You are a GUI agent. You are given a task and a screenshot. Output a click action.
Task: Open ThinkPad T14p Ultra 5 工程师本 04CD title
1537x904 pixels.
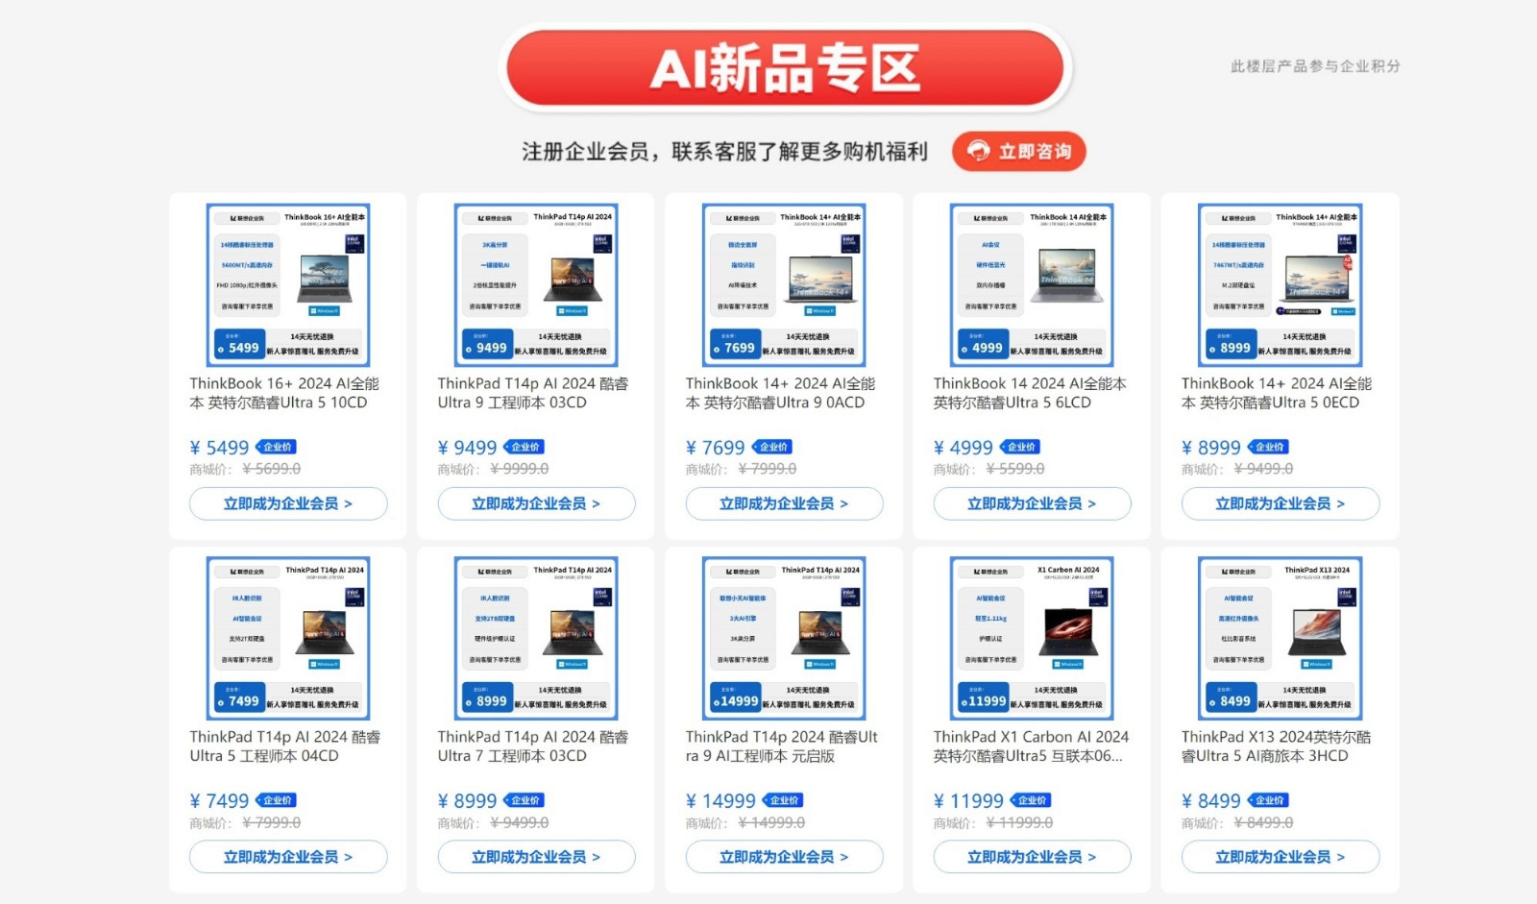pos(285,746)
